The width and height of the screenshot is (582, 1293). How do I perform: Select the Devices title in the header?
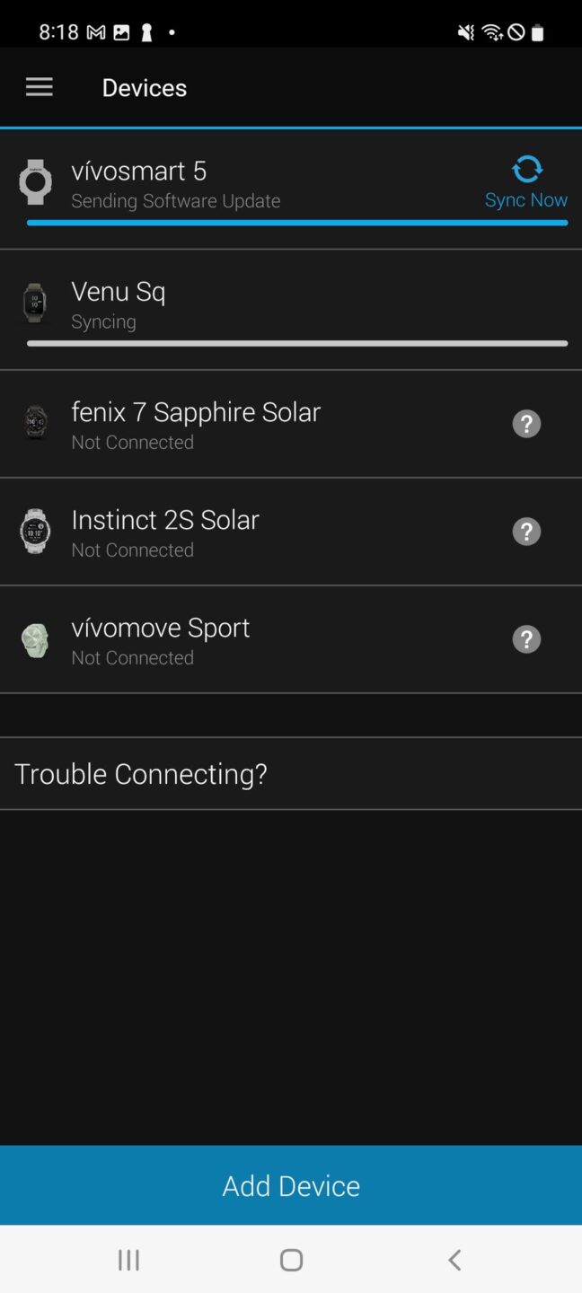point(144,87)
